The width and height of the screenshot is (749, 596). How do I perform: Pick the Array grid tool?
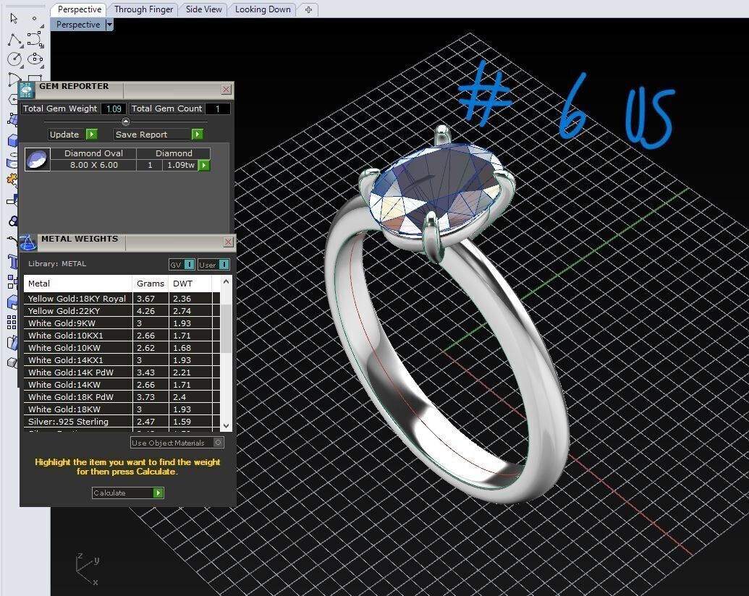pyautogui.click(x=12, y=323)
